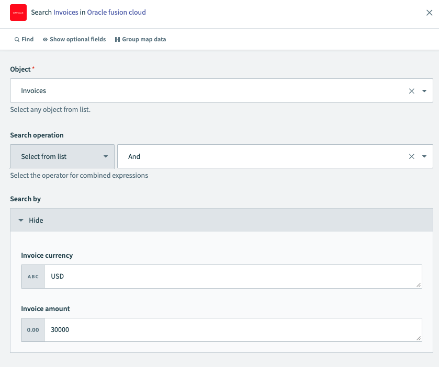Click the clear X inside the Object field
439x367 pixels.
tap(412, 90)
